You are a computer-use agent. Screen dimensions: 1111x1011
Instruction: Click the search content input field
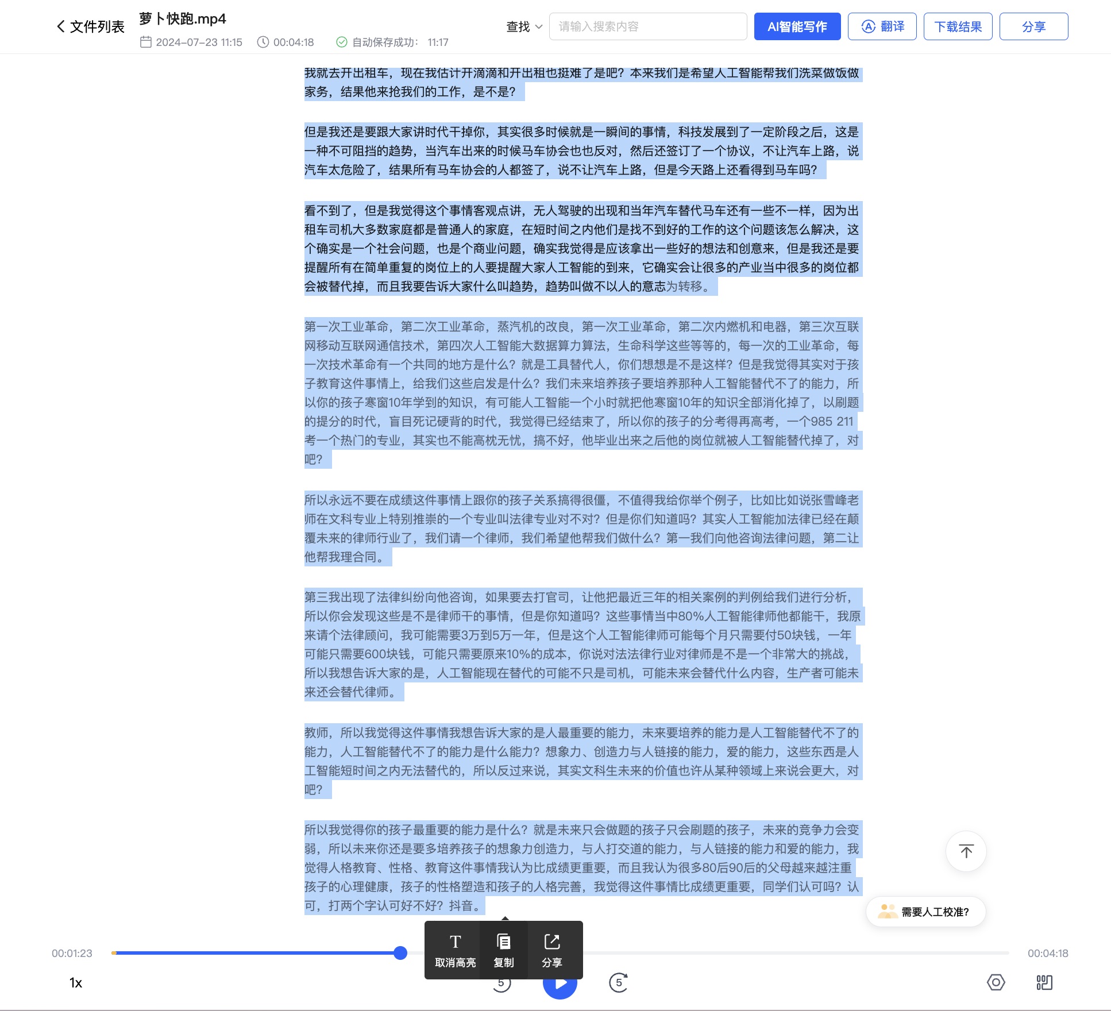point(647,26)
